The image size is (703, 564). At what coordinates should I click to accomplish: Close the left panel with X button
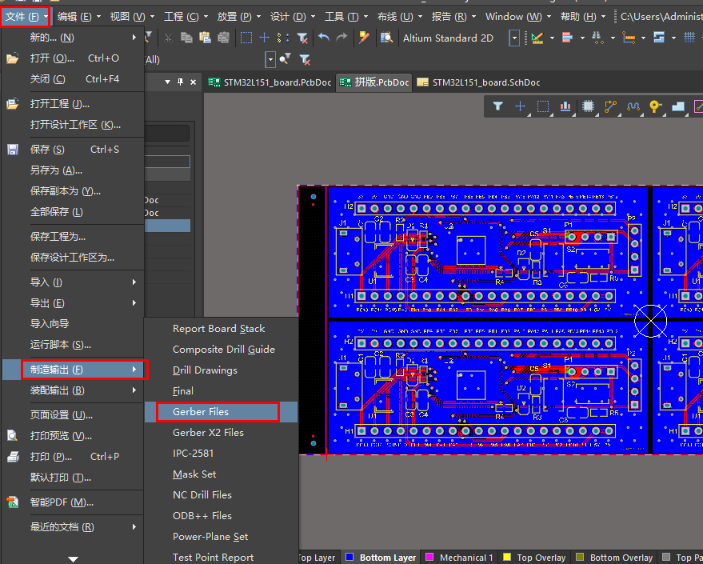click(x=194, y=82)
